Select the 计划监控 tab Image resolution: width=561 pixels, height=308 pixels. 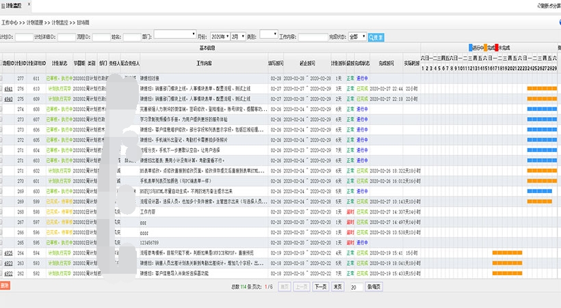(14, 5)
